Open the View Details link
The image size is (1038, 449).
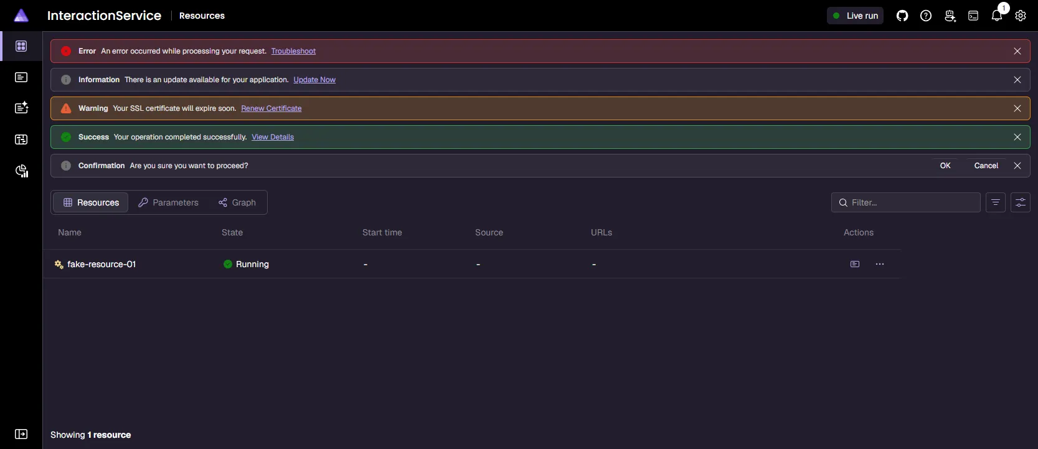click(x=273, y=137)
